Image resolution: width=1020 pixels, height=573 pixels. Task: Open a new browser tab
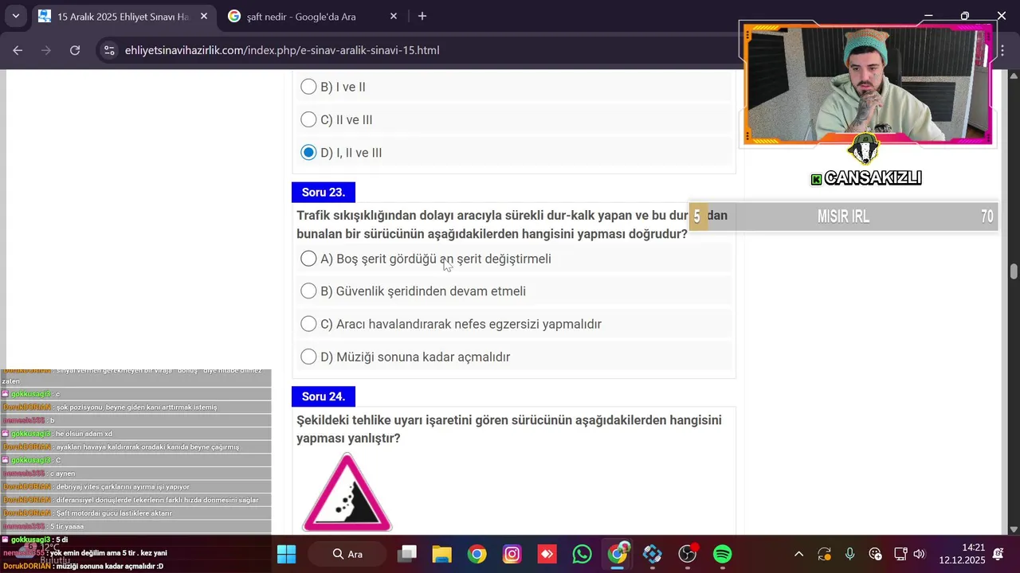pyautogui.click(x=422, y=16)
